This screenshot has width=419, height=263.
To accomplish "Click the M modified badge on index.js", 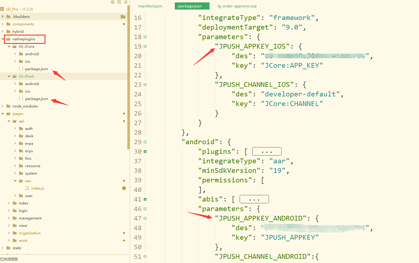I will (x=124, y=188).
